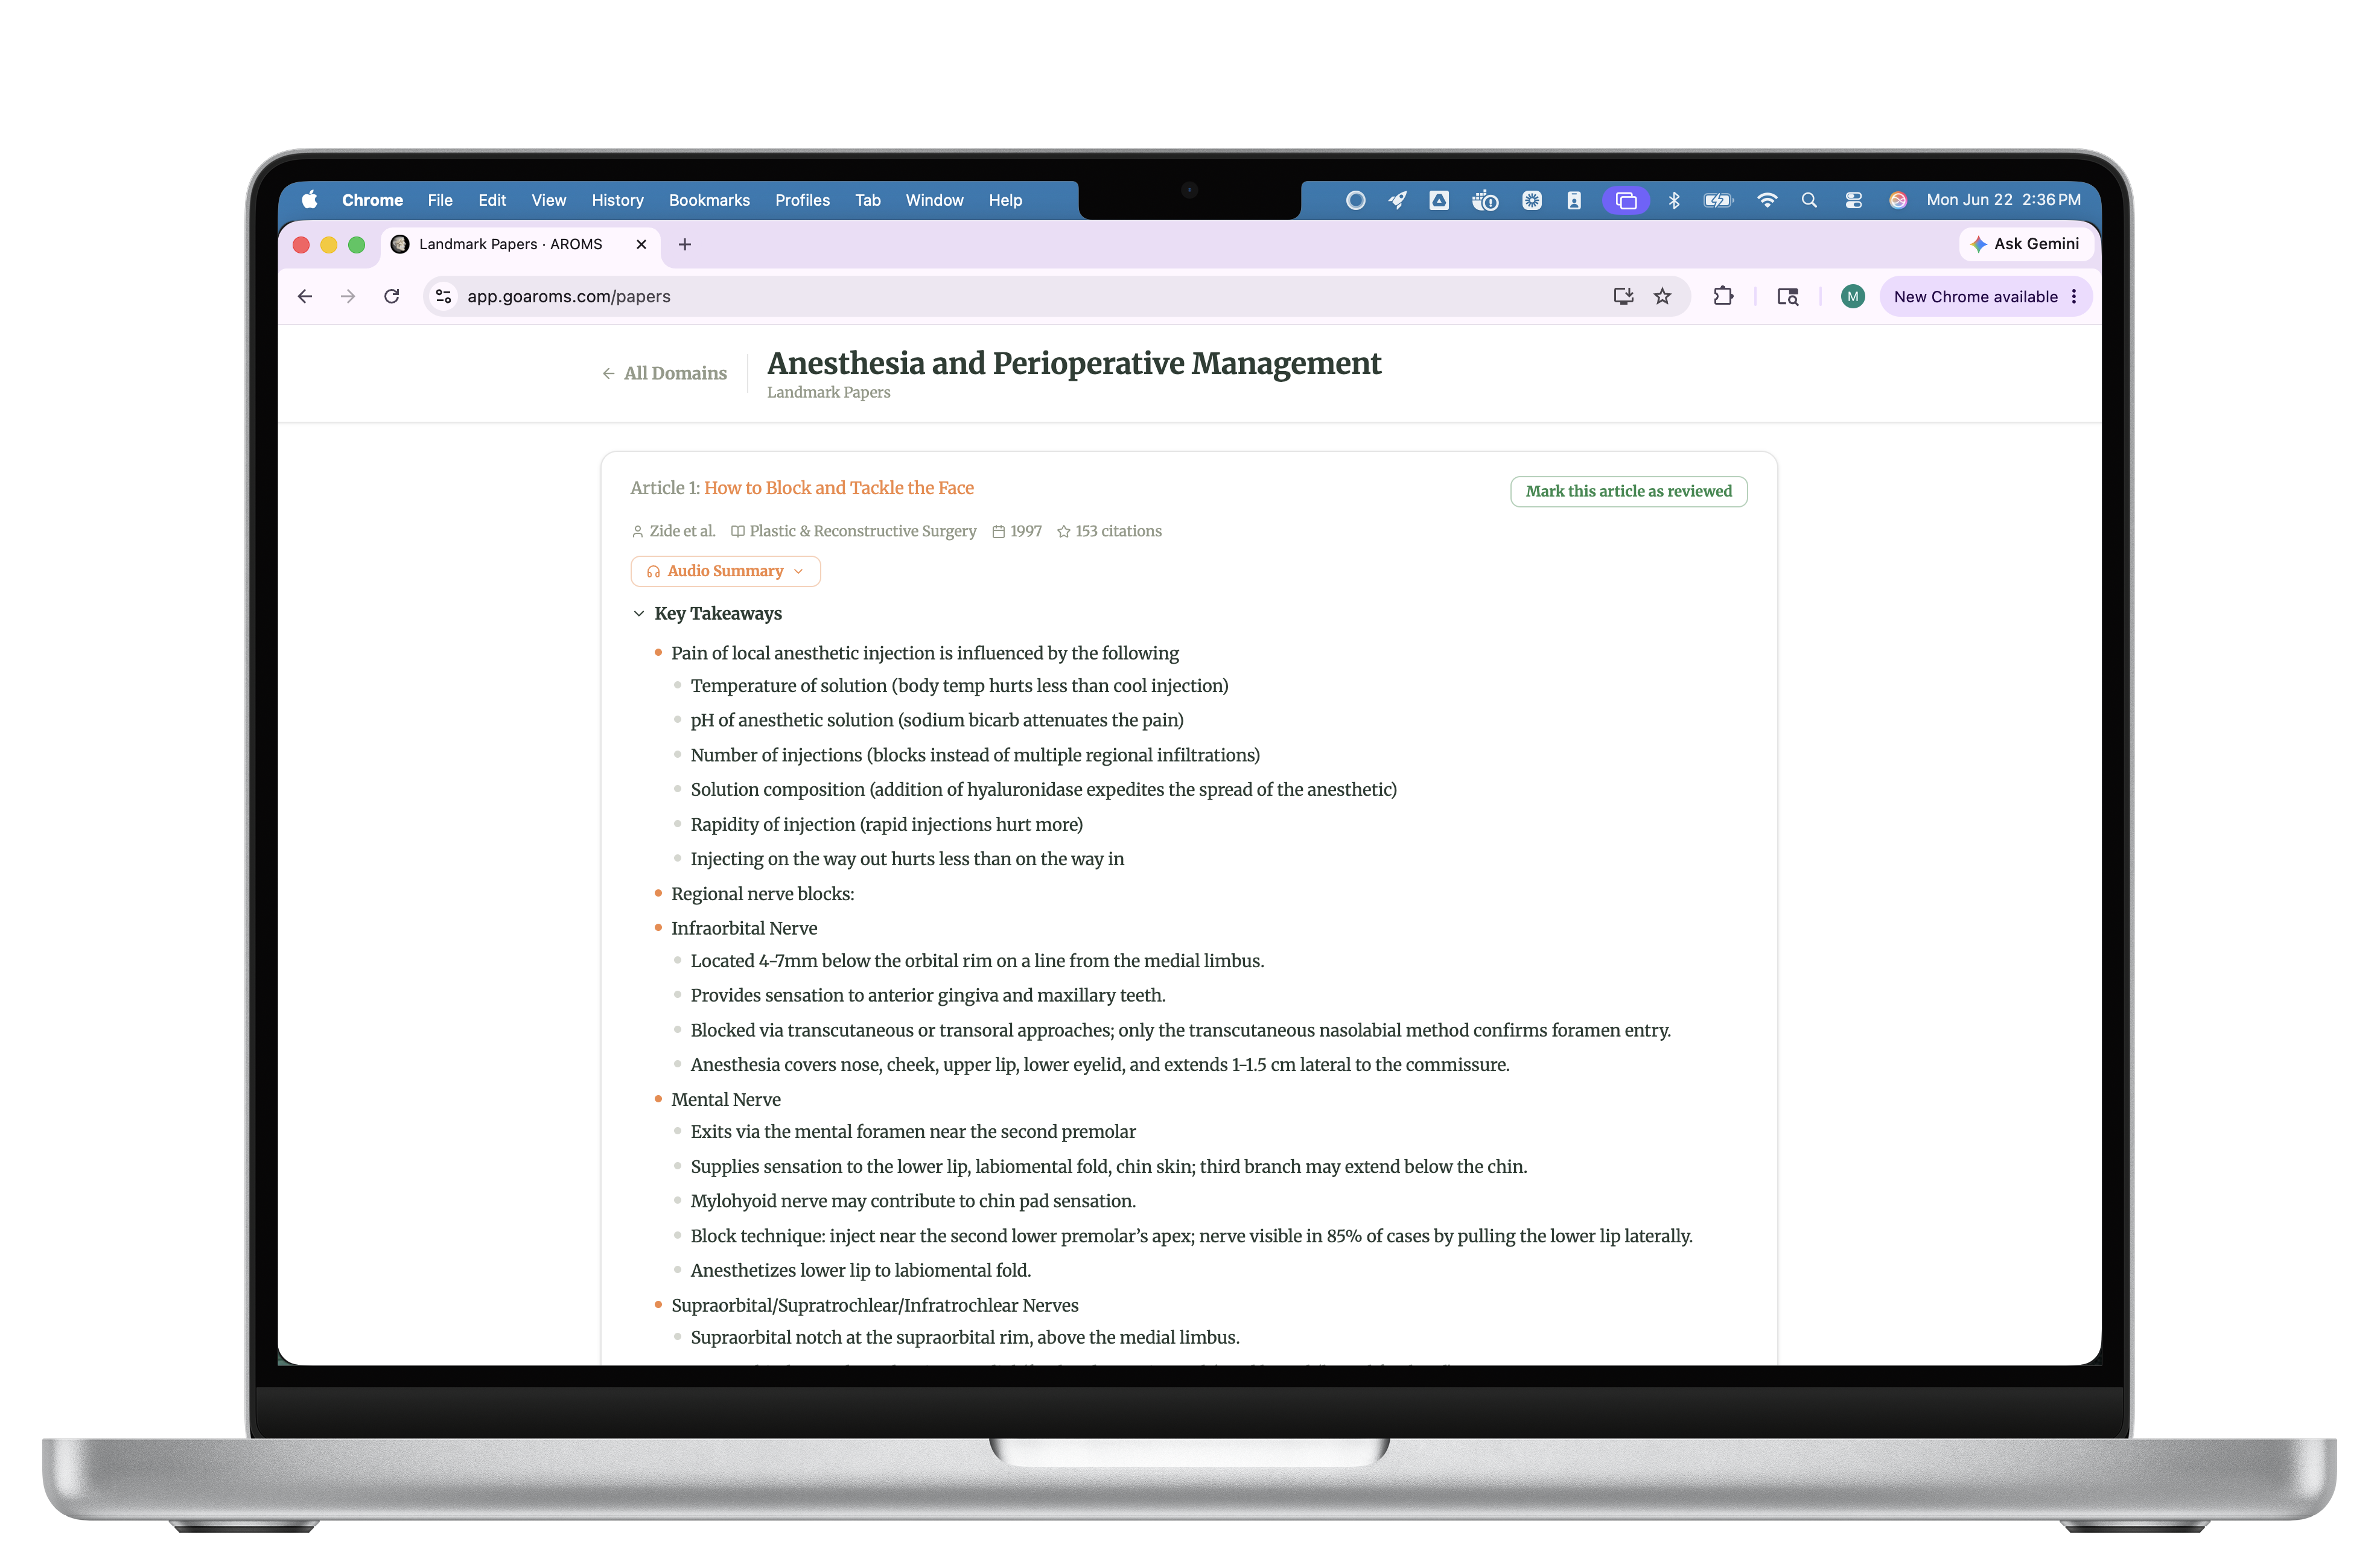This screenshot has width=2380, height=1547.
Task: Click the Supraorbital/Supratrochlear/Infratrochlear Nerves bullet
Action: coord(875,1305)
